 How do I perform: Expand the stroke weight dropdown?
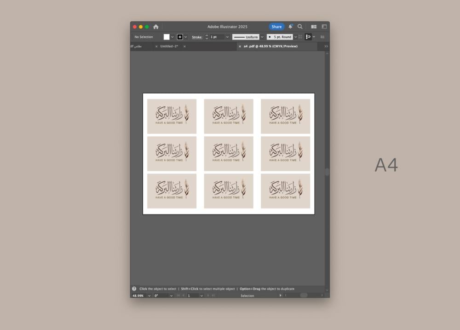pyautogui.click(x=227, y=37)
